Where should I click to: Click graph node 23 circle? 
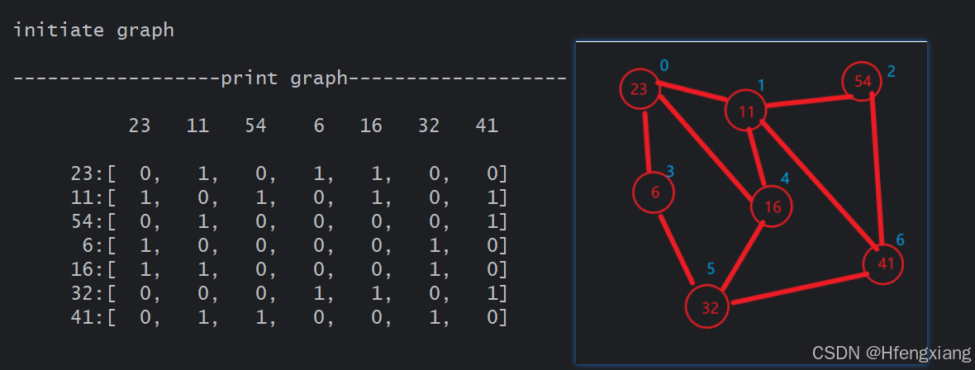click(x=640, y=89)
